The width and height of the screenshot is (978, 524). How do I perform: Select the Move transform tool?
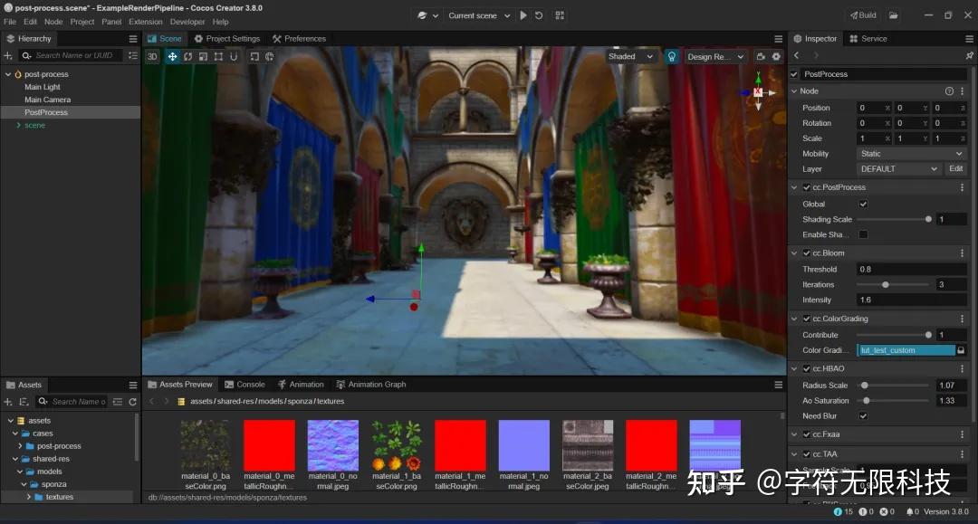172,56
